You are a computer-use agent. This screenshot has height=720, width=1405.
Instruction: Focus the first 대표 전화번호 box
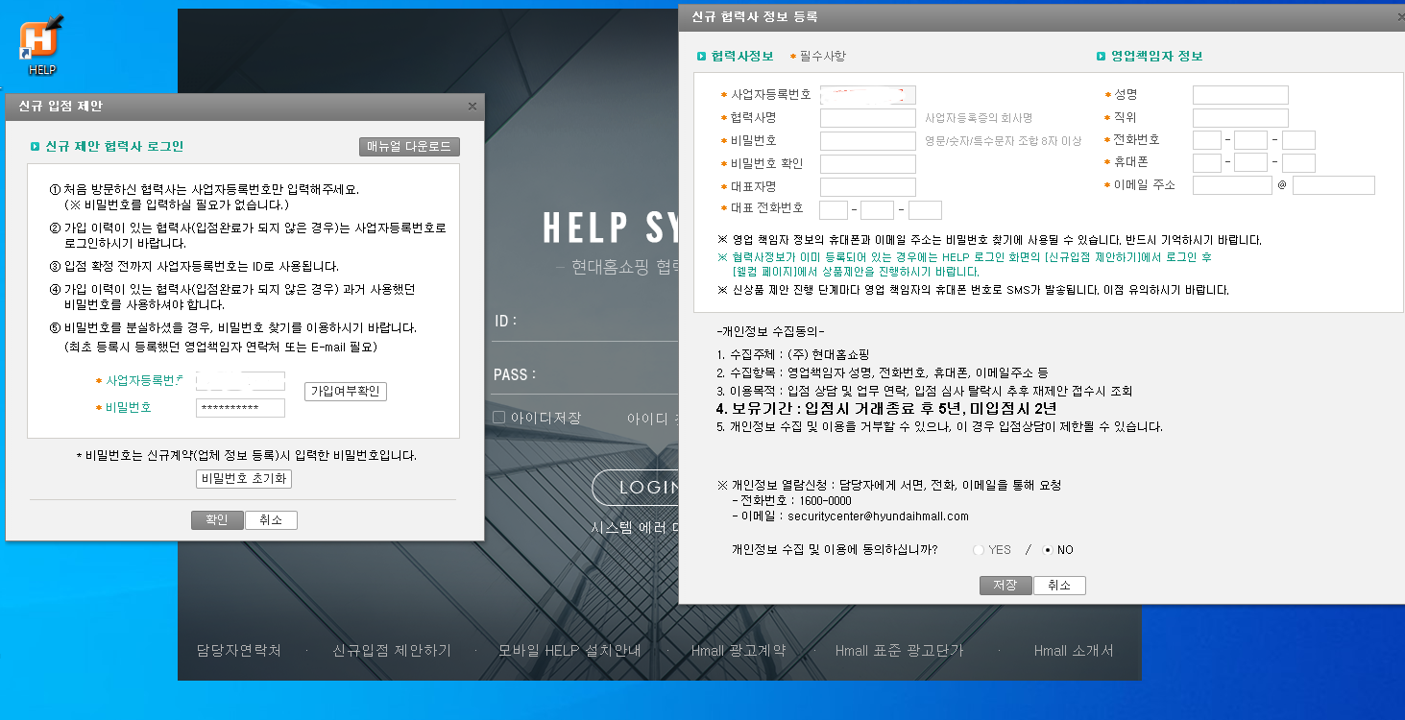834,210
